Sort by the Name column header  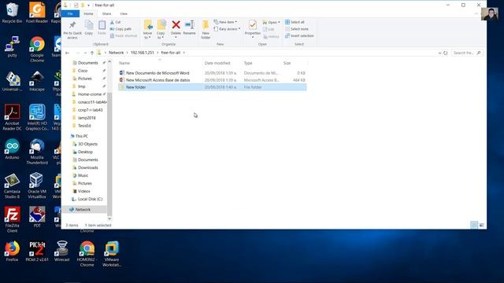click(124, 63)
